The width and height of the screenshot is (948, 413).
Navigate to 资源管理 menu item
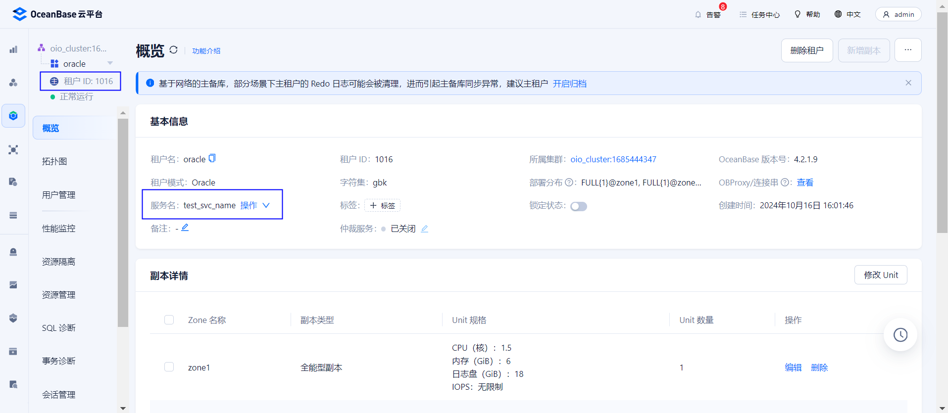point(58,295)
